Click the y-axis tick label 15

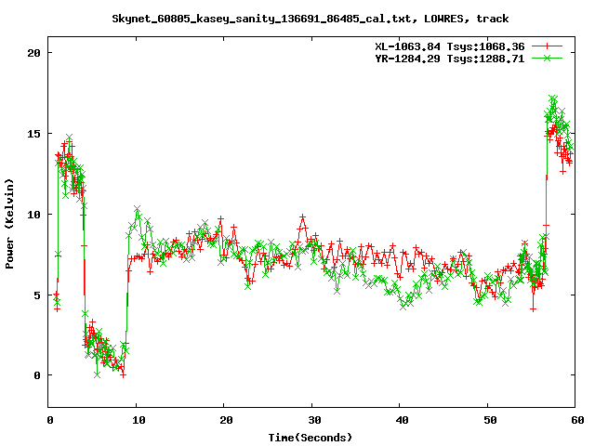(x=33, y=134)
